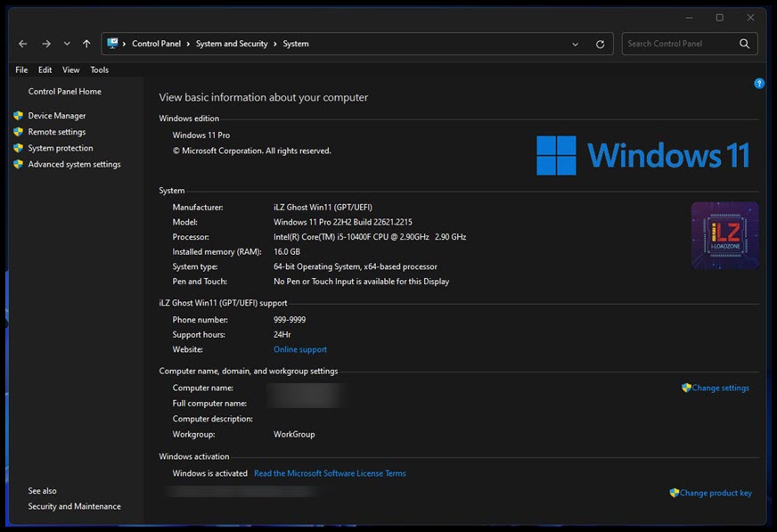Go back using the back arrow
The width and height of the screenshot is (777, 532).
point(23,44)
